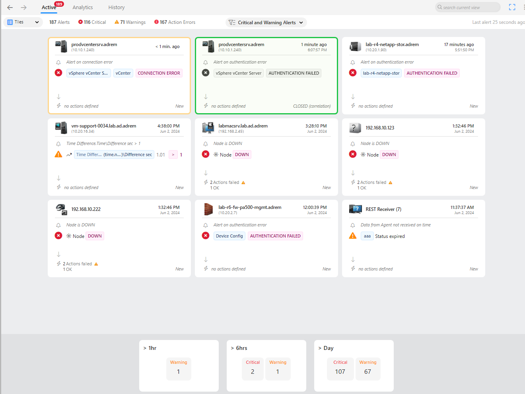Image resolution: width=525 pixels, height=394 pixels.
Task: Click the vCenter tag
Action: [x=123, y=73]
